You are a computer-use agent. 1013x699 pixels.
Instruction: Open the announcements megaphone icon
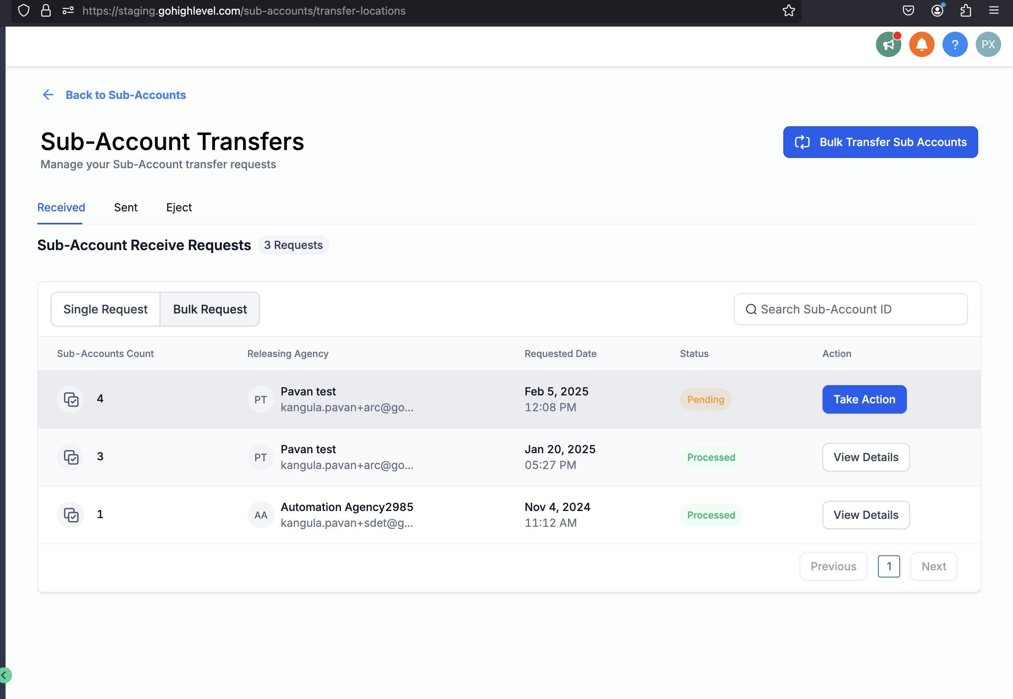[888, 45]
